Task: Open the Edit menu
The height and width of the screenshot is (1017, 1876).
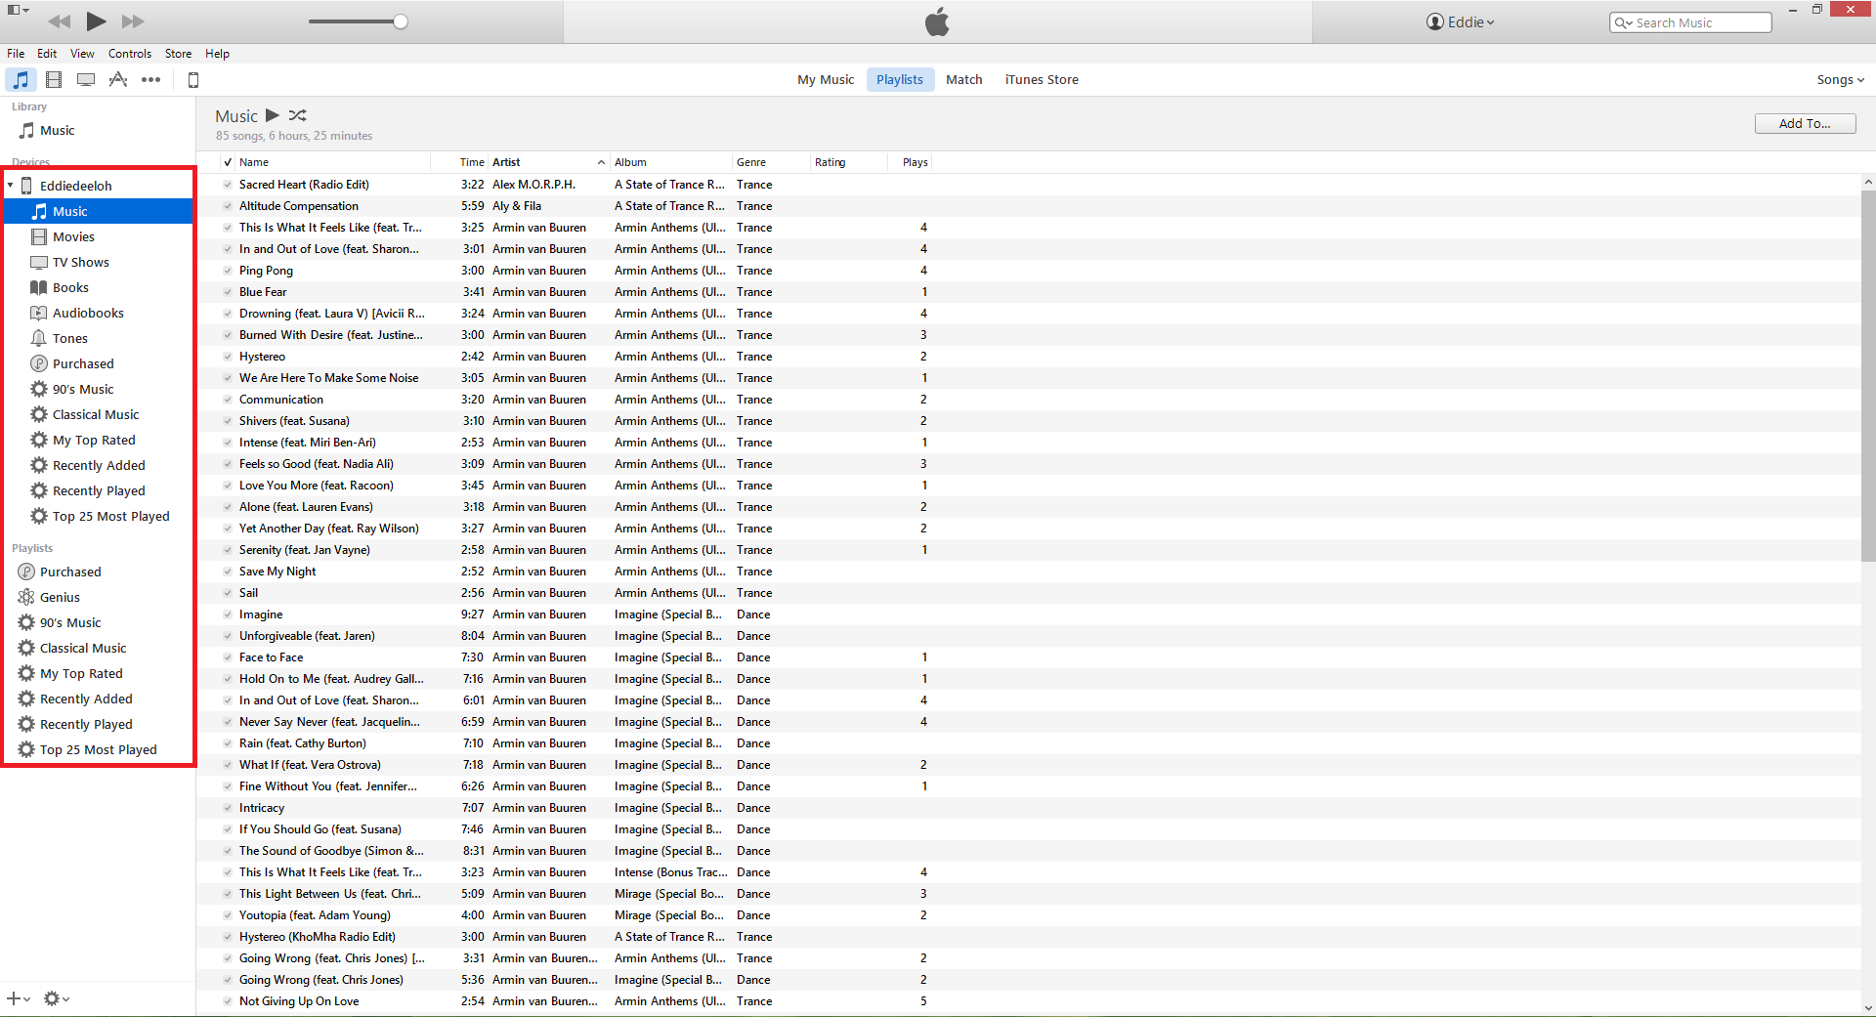Action: coord(47,54)
